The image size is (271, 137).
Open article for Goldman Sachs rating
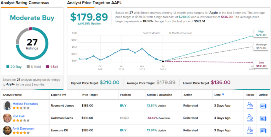tap(263, 118)
